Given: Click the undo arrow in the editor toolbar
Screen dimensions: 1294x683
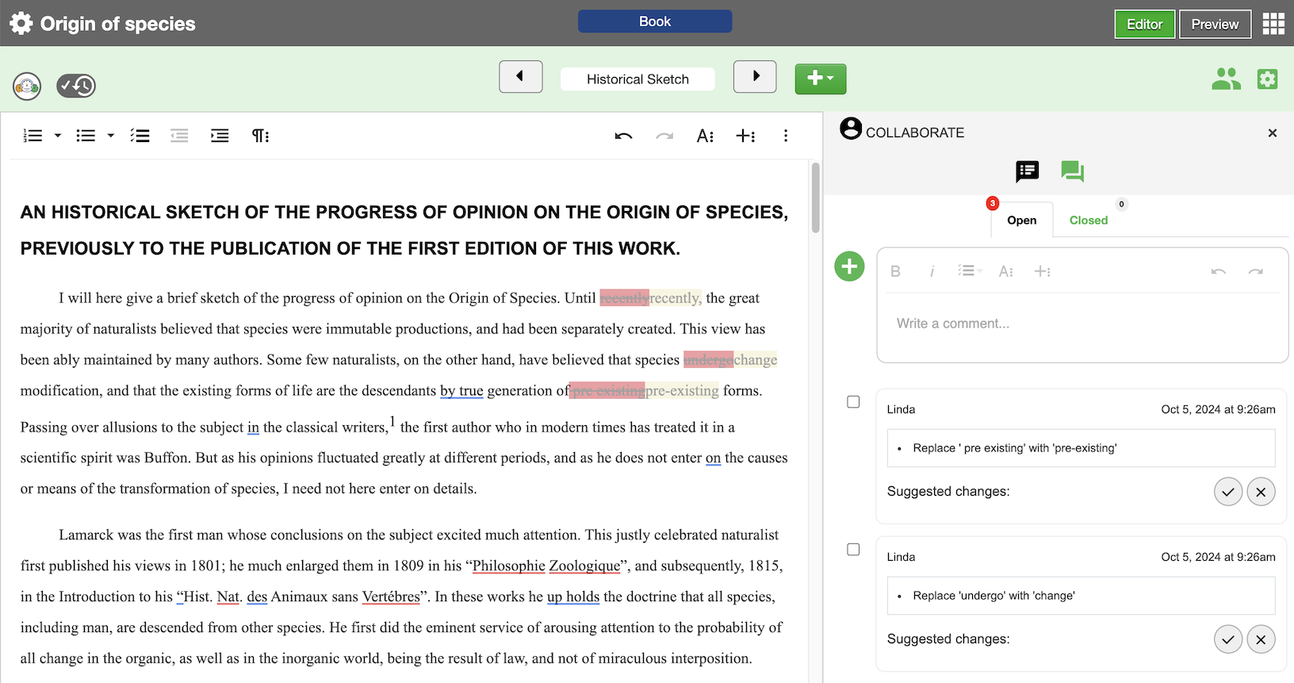Looking at the screenshot, I should pyautogui.click(x=623, y=136).
